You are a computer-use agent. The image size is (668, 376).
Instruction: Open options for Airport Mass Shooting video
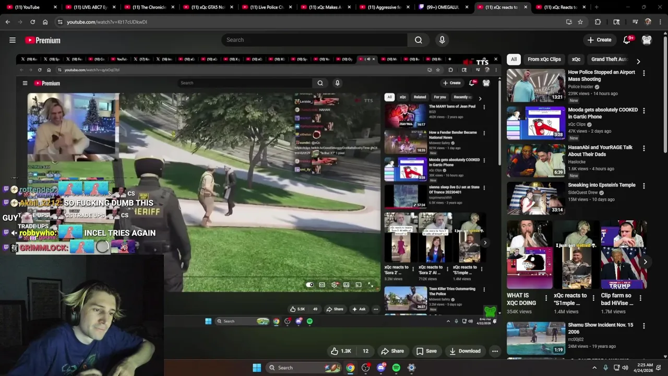[x=643, y=73]
